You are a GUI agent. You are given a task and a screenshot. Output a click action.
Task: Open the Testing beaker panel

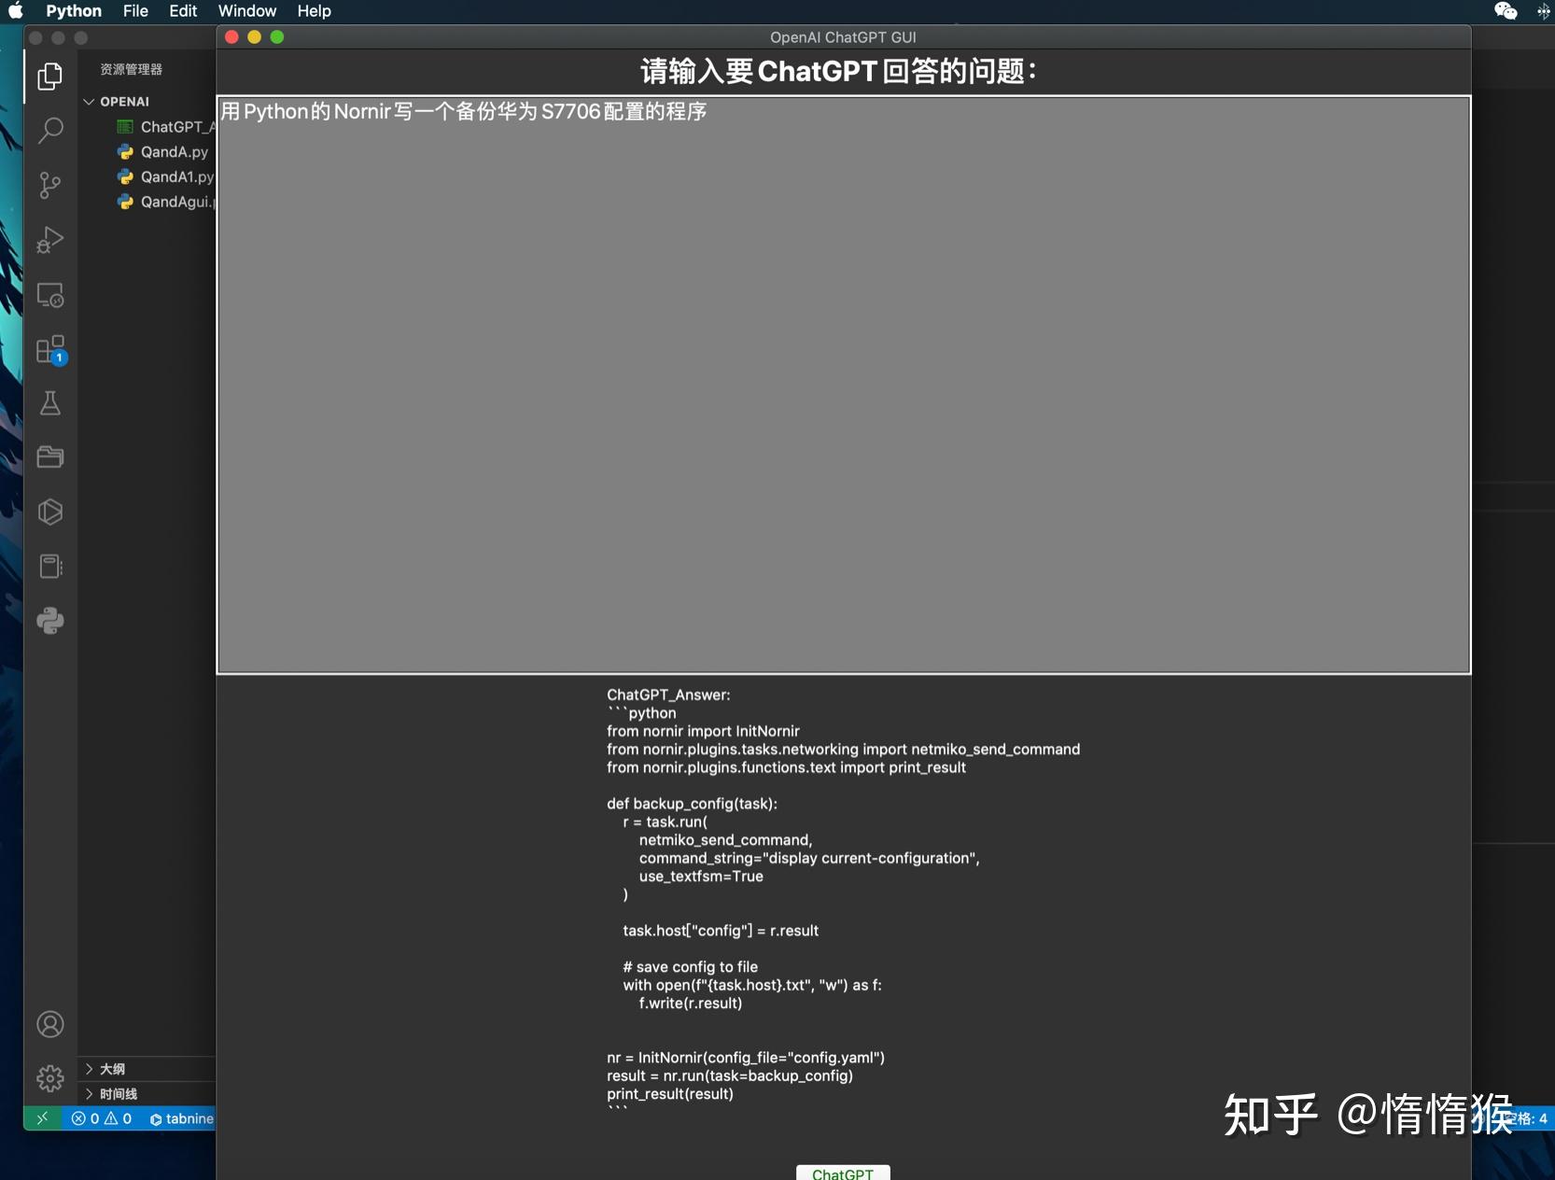point(49,403)
